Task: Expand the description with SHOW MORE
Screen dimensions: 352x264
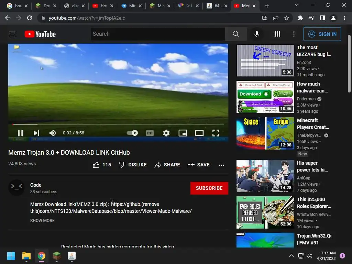Action: tap(42, 221)
